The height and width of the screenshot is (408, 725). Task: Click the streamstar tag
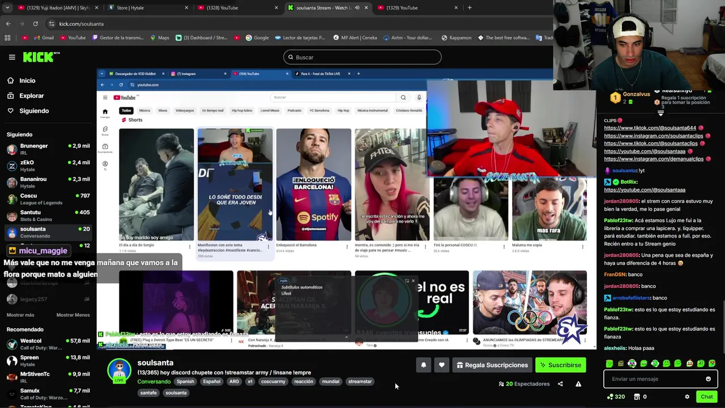coord(360,382)
